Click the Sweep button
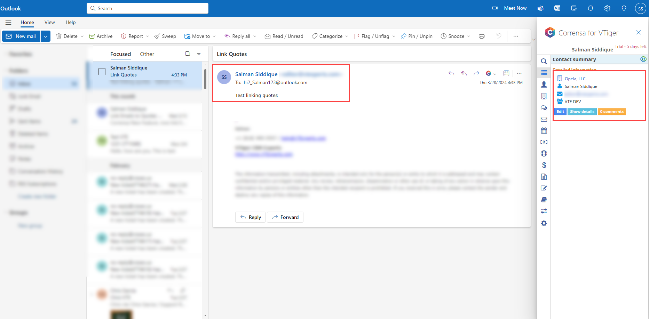This screenshot has height=319, width=649. [165, 36]
